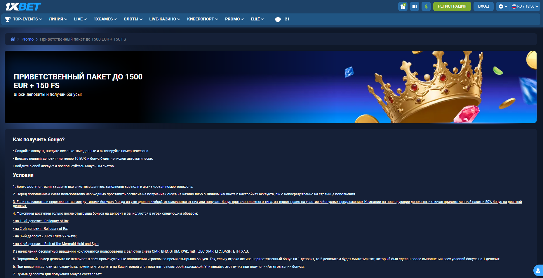Viewport: 543px width, 278px height.
Task: Click the TOP-EVENTS trophy icon
Action: click(x=8, y=19)
